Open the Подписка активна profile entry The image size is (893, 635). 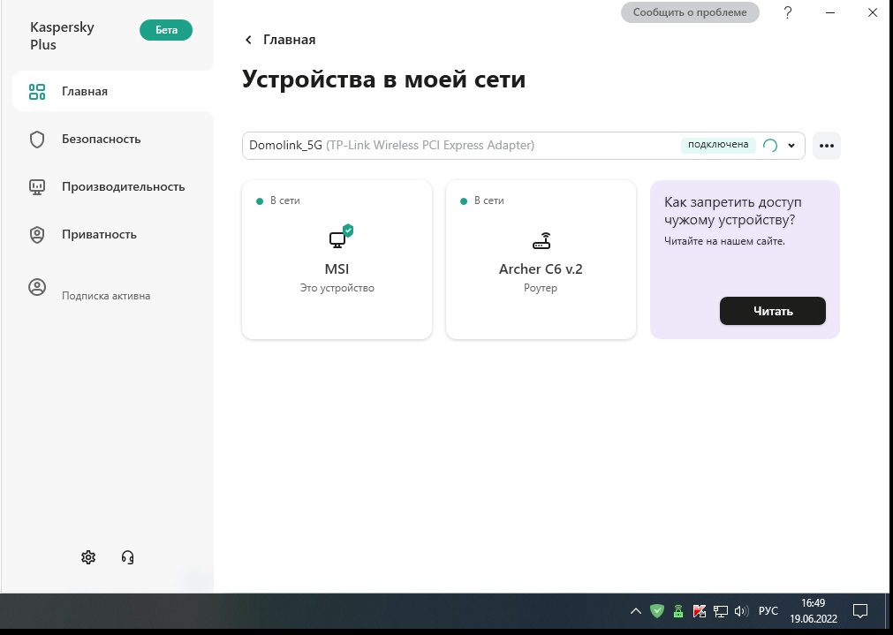click(89, 288)
